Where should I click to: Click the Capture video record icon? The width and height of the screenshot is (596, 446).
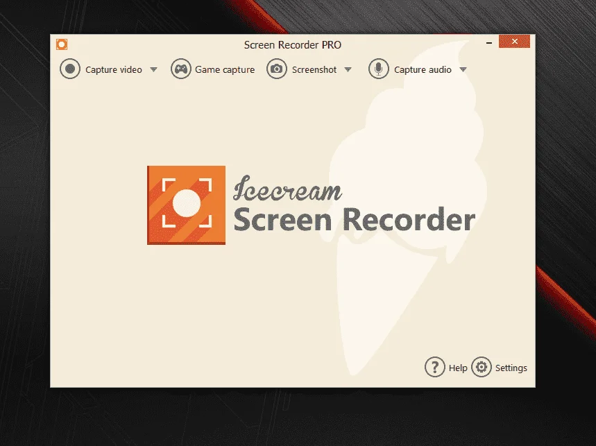click(70, 69)
